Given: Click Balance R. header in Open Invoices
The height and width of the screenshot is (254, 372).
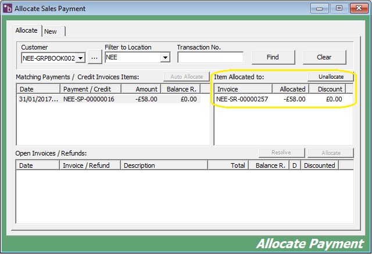Looking at the screenshot, I should 269,165.
